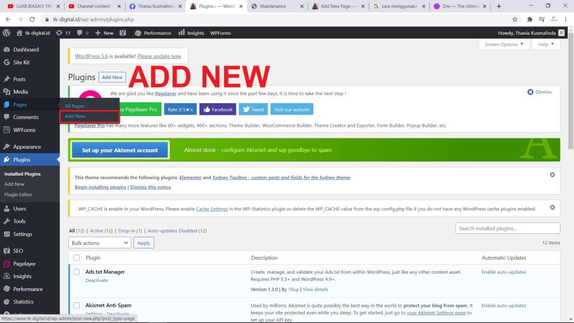This screenshot has height=323, width=574.
Task: Click the Tools wrench icon
Action: (7, 221)
